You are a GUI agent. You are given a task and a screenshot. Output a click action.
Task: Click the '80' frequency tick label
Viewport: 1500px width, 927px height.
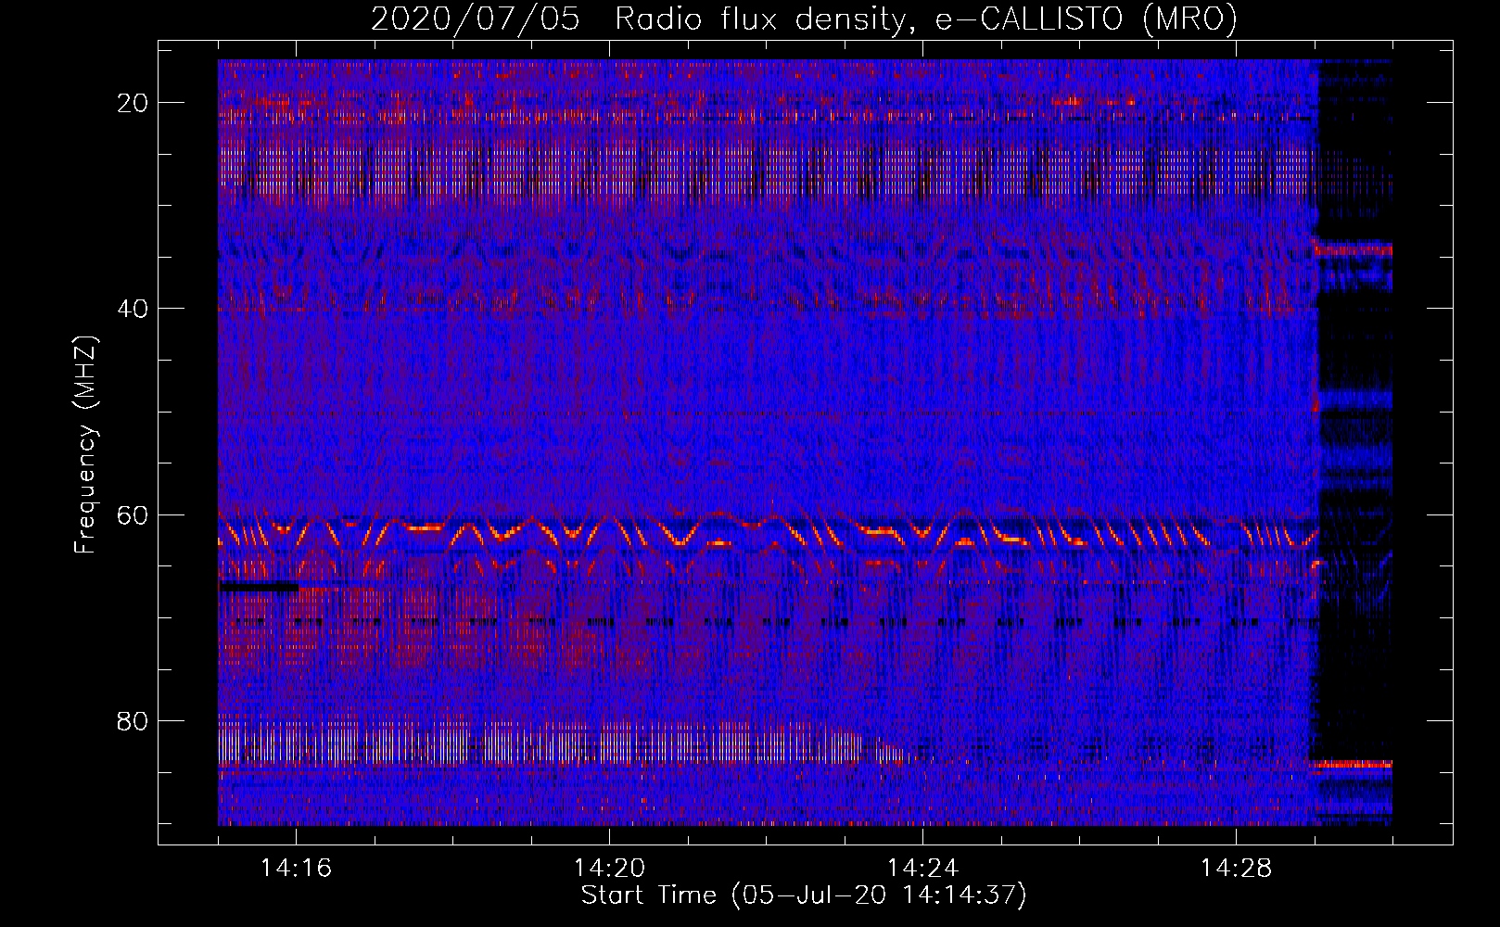pyautogui.click(x=133, y=720)
